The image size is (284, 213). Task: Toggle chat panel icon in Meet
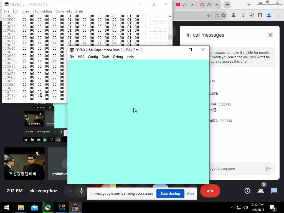pyautogui.click(x=274, y=191)
